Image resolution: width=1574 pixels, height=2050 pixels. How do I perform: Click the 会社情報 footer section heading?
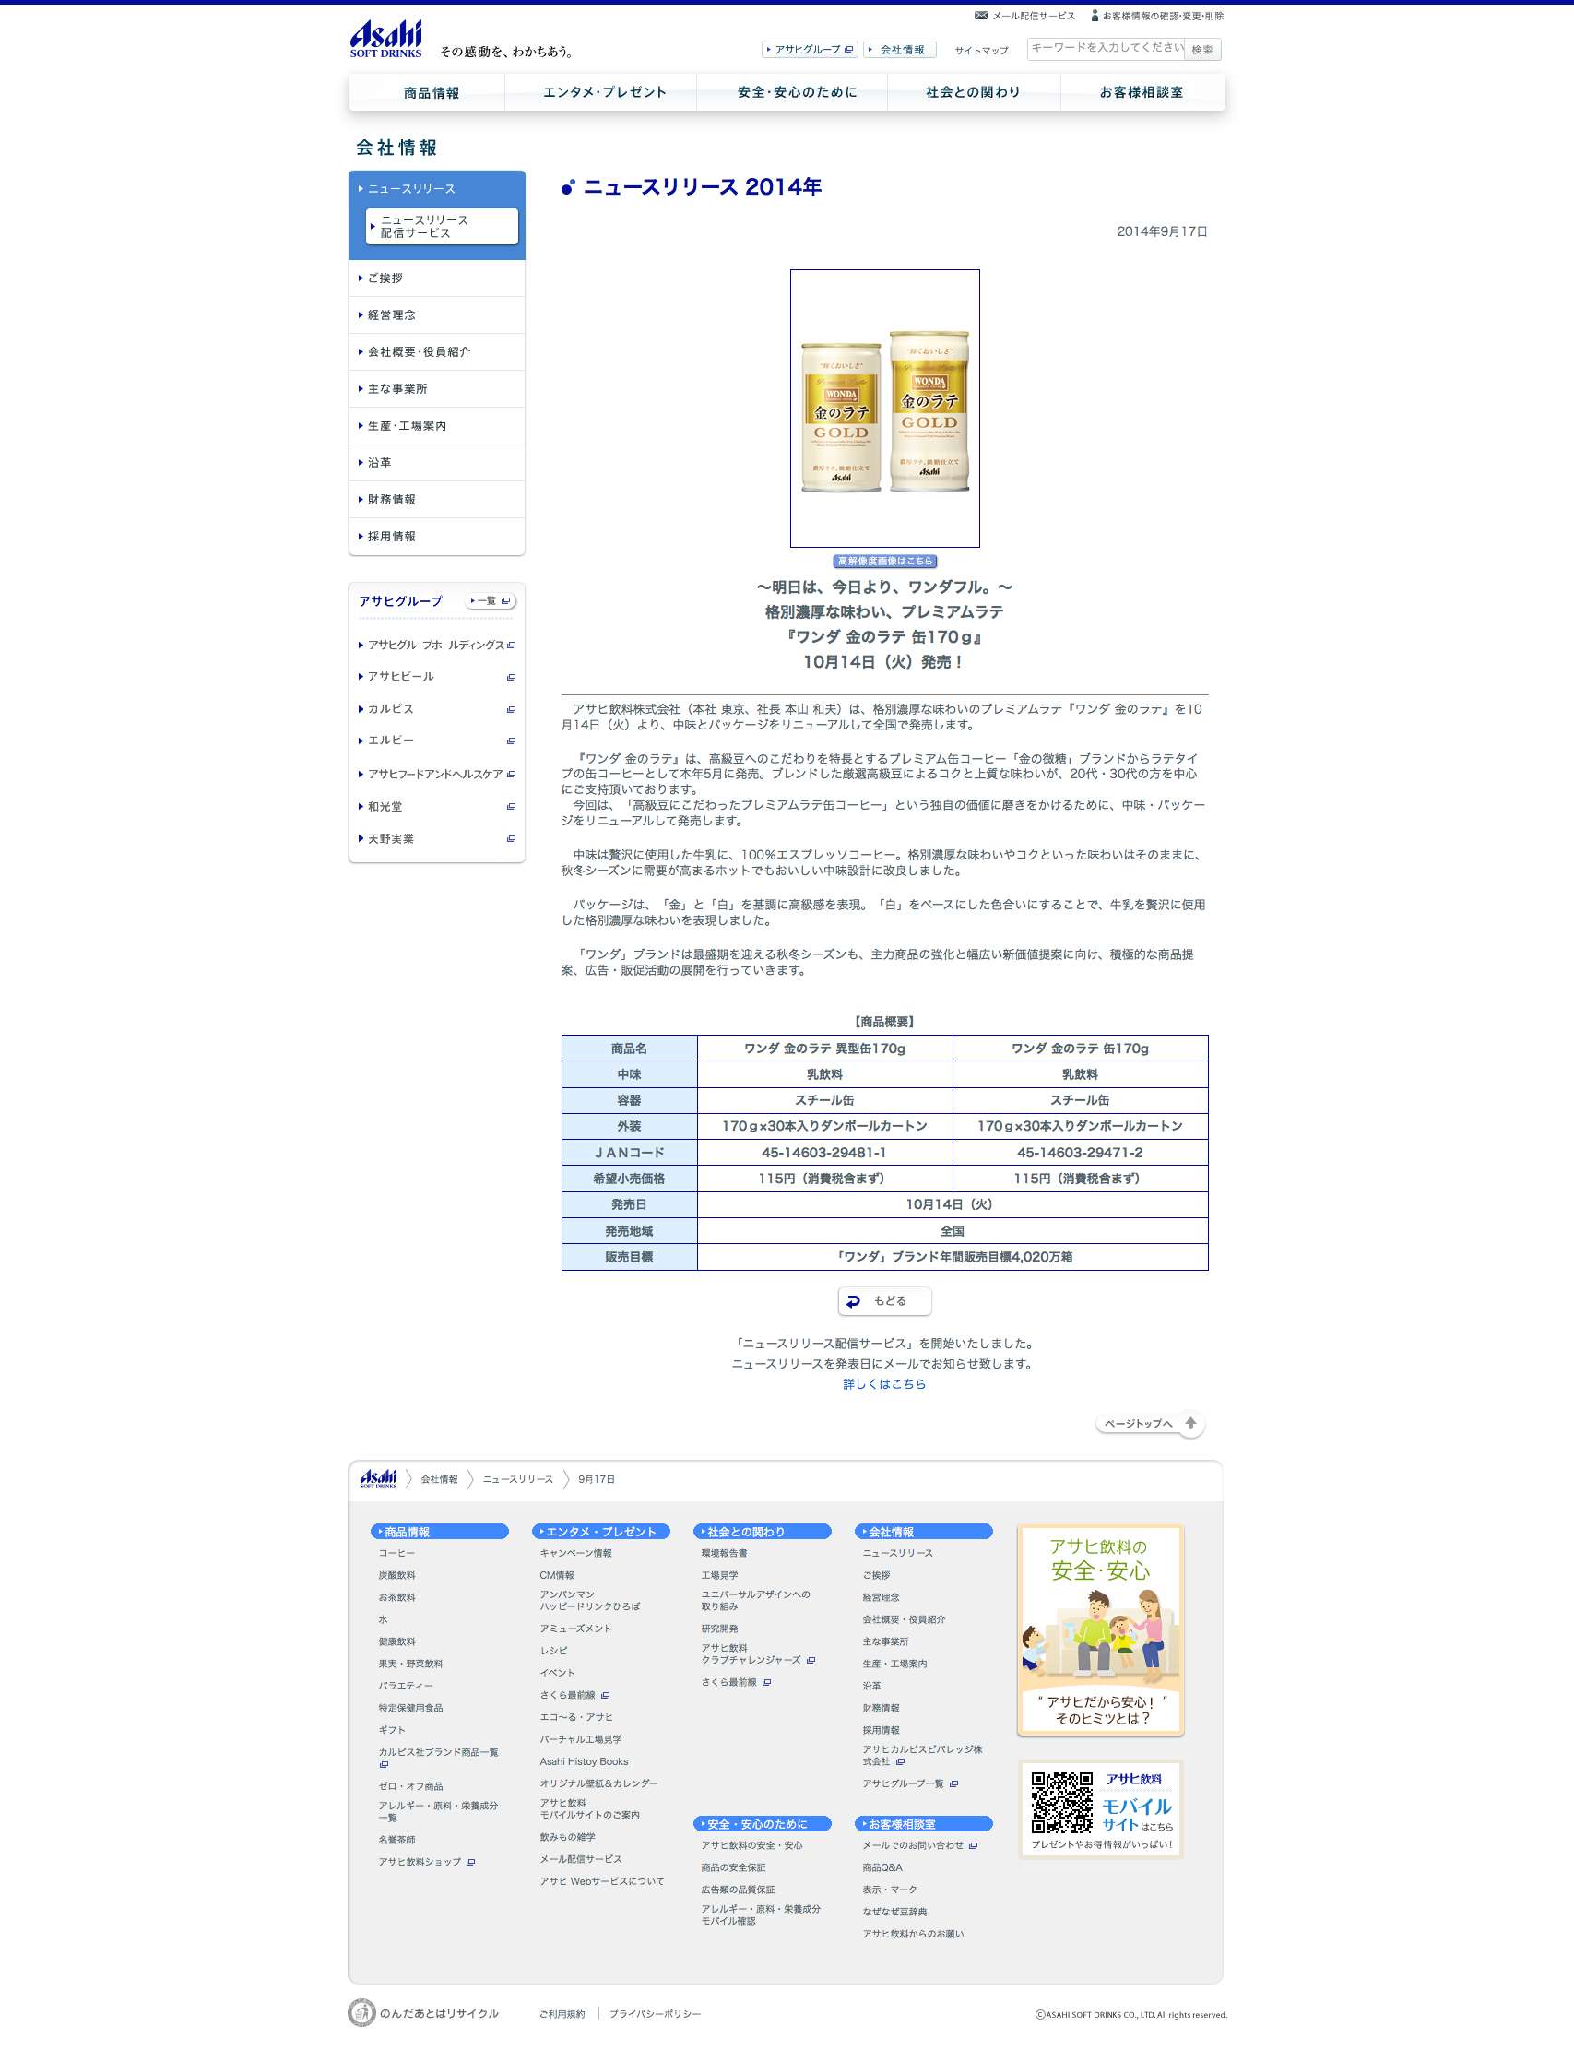(924, 1532)
